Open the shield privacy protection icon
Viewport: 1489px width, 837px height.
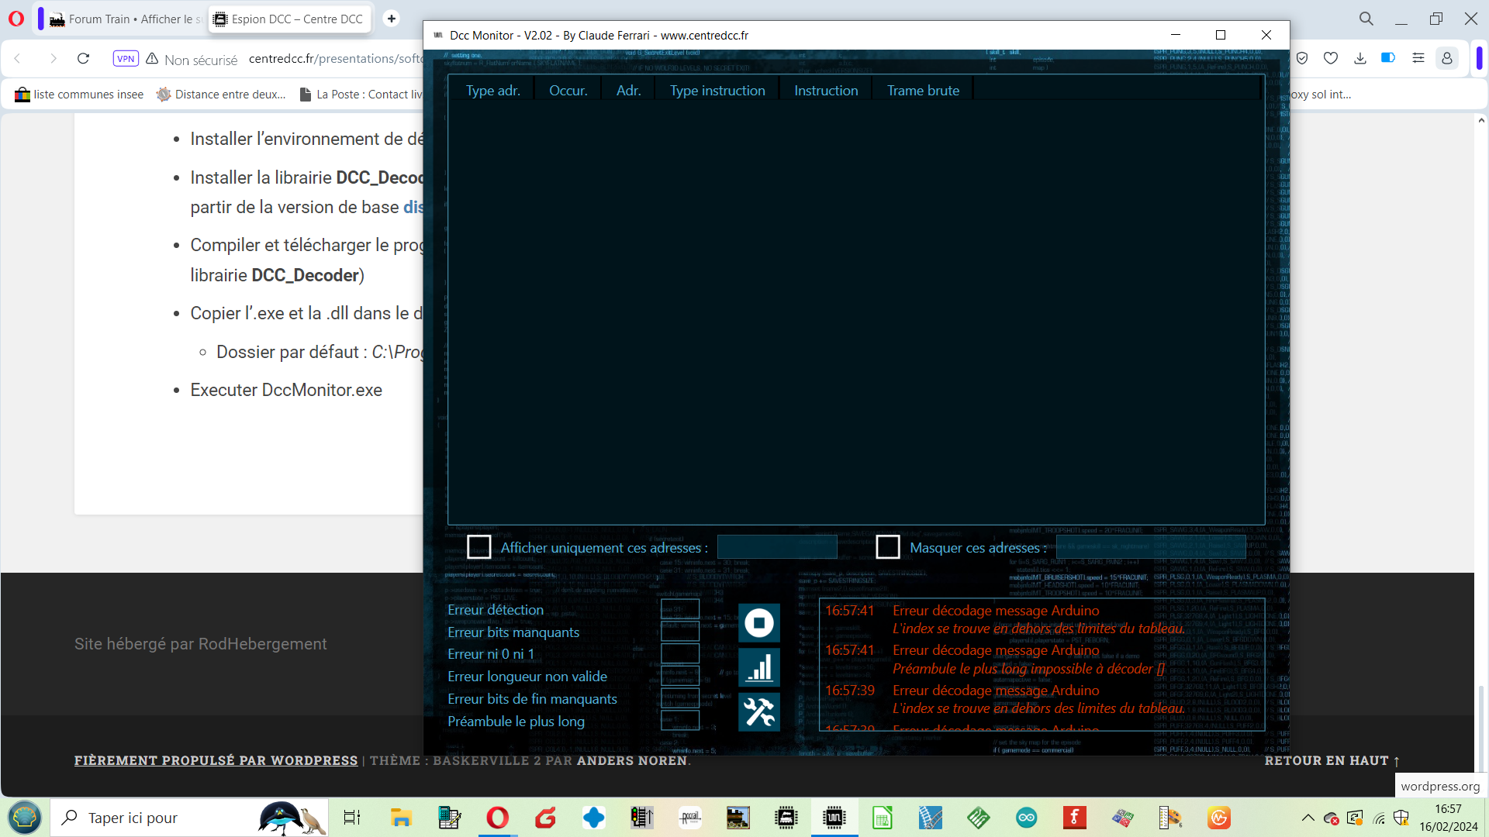click(1302, 58)
